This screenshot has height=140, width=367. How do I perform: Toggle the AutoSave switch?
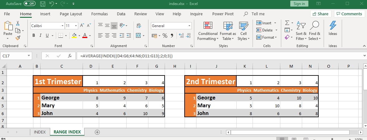(30, 4)
